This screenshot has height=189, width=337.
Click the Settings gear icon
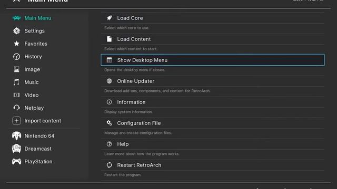click(x=16, y=31)
